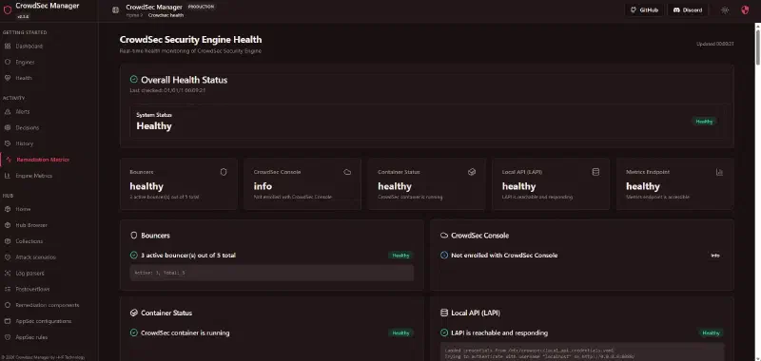The width and height of the screenshot is (761, 361).
Task: Click the History clock icon
Action: (8, 143)
